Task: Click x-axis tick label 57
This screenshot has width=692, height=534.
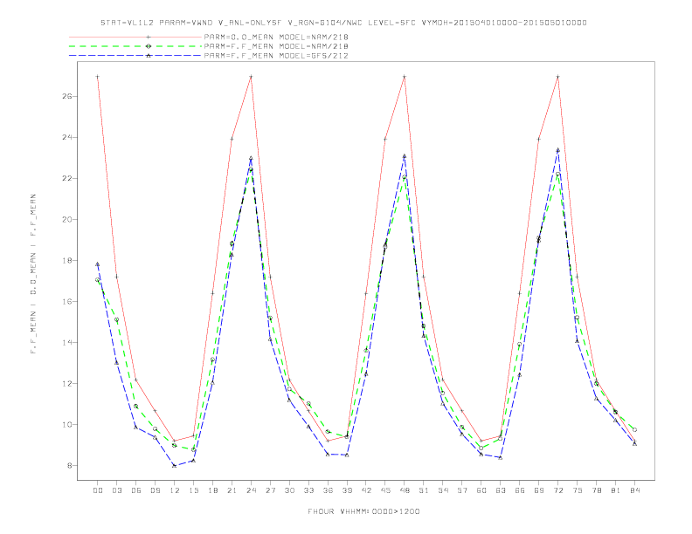Action: click(462, 490)
